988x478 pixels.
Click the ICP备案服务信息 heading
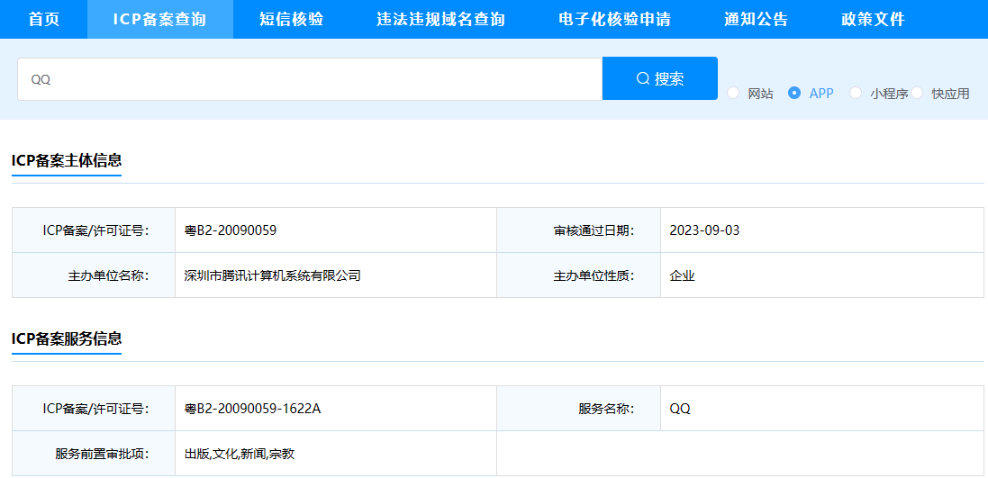pos(67,338)
